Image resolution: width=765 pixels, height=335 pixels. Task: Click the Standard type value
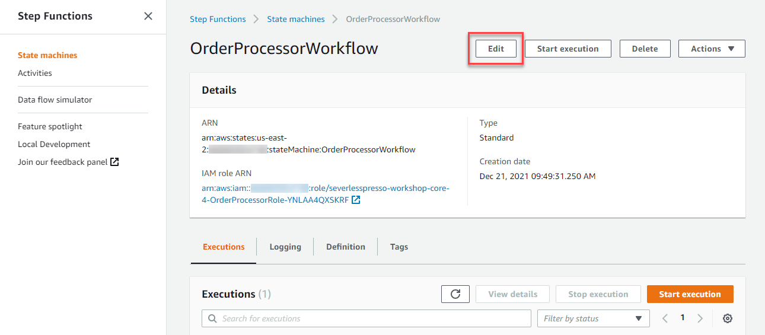(x=496, y=138)
